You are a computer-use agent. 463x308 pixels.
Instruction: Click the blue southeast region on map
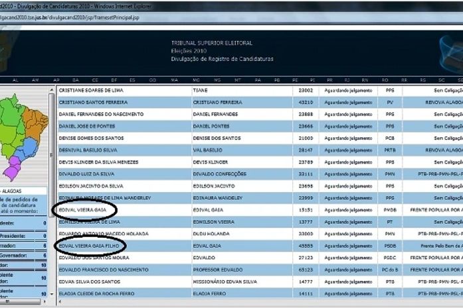(x=29, y=152)
